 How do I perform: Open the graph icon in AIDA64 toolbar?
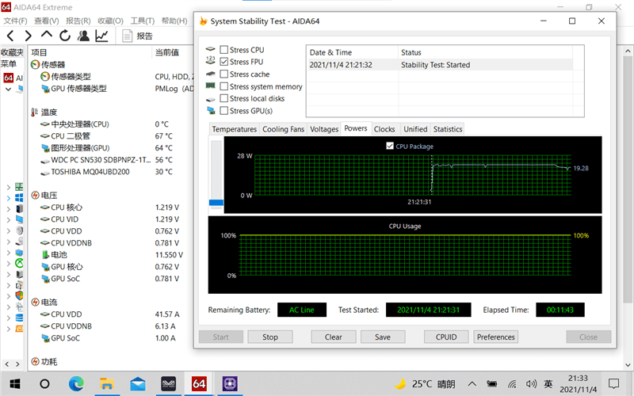click(101, 36)
